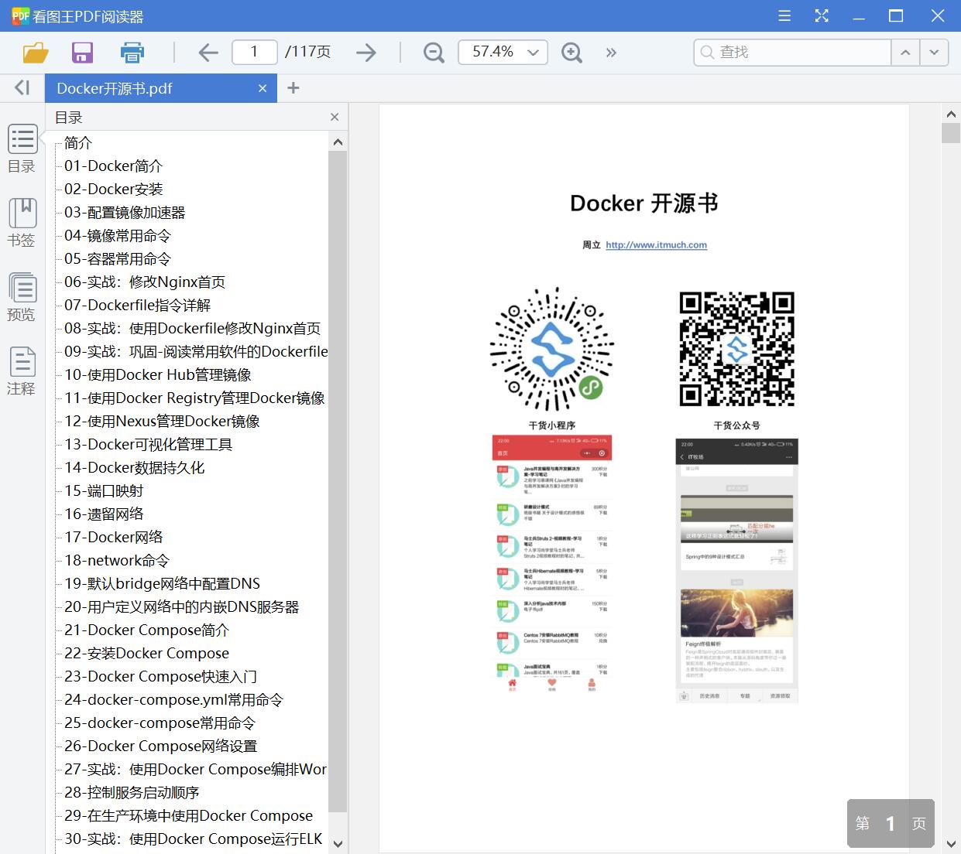Select outline entry 19-默认bridge网络中配置DNS

click(x=162, y=584)
